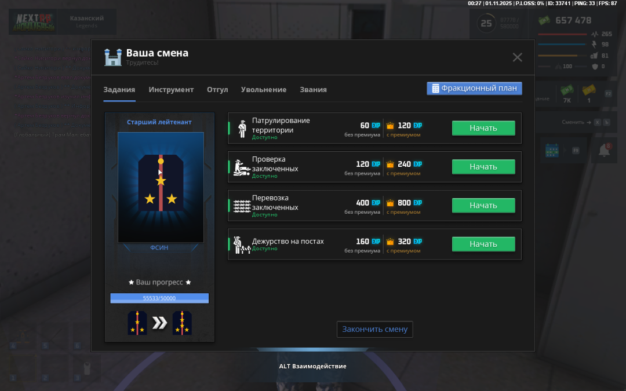Click the double chevron arrow between ranks
626x391 pixels.
tap(159, 323)
